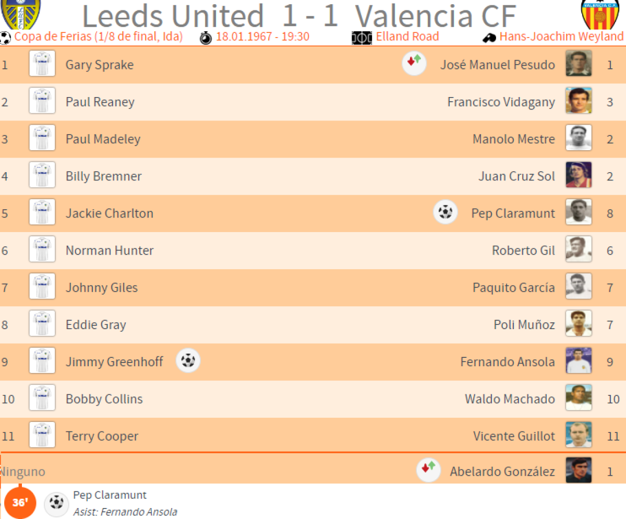The image size is (626, 519).
Task: Click the stadium icon before Elland Road
Action: point(362,38)
